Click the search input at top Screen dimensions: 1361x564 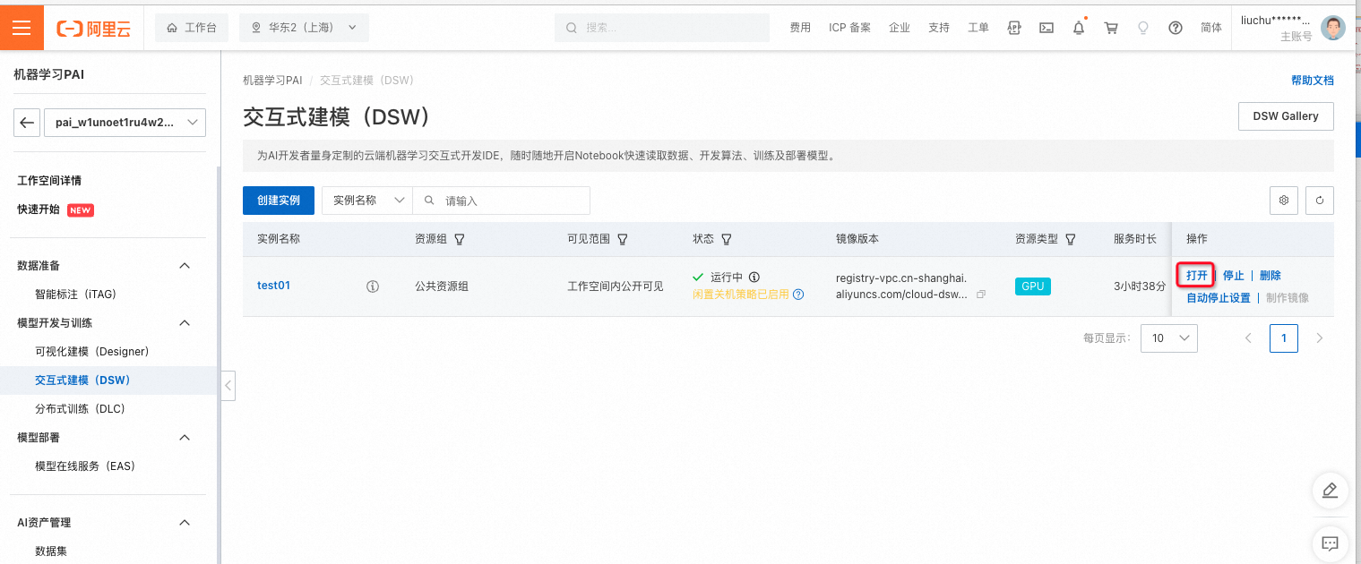pos(661,27)
